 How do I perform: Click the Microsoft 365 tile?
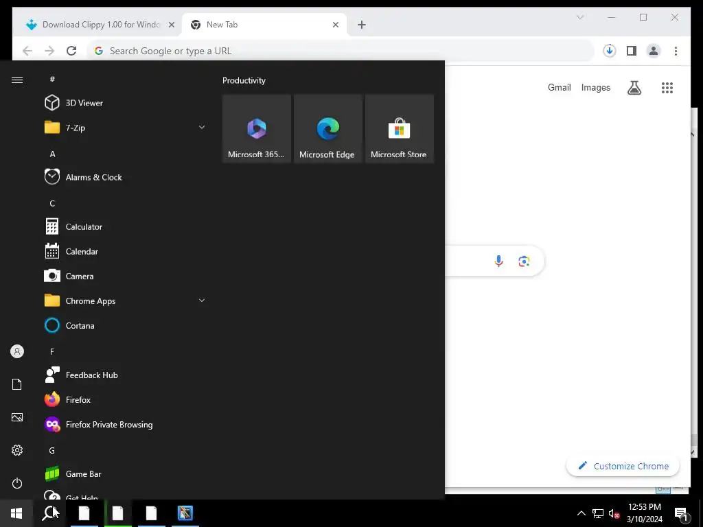[257, 128]
